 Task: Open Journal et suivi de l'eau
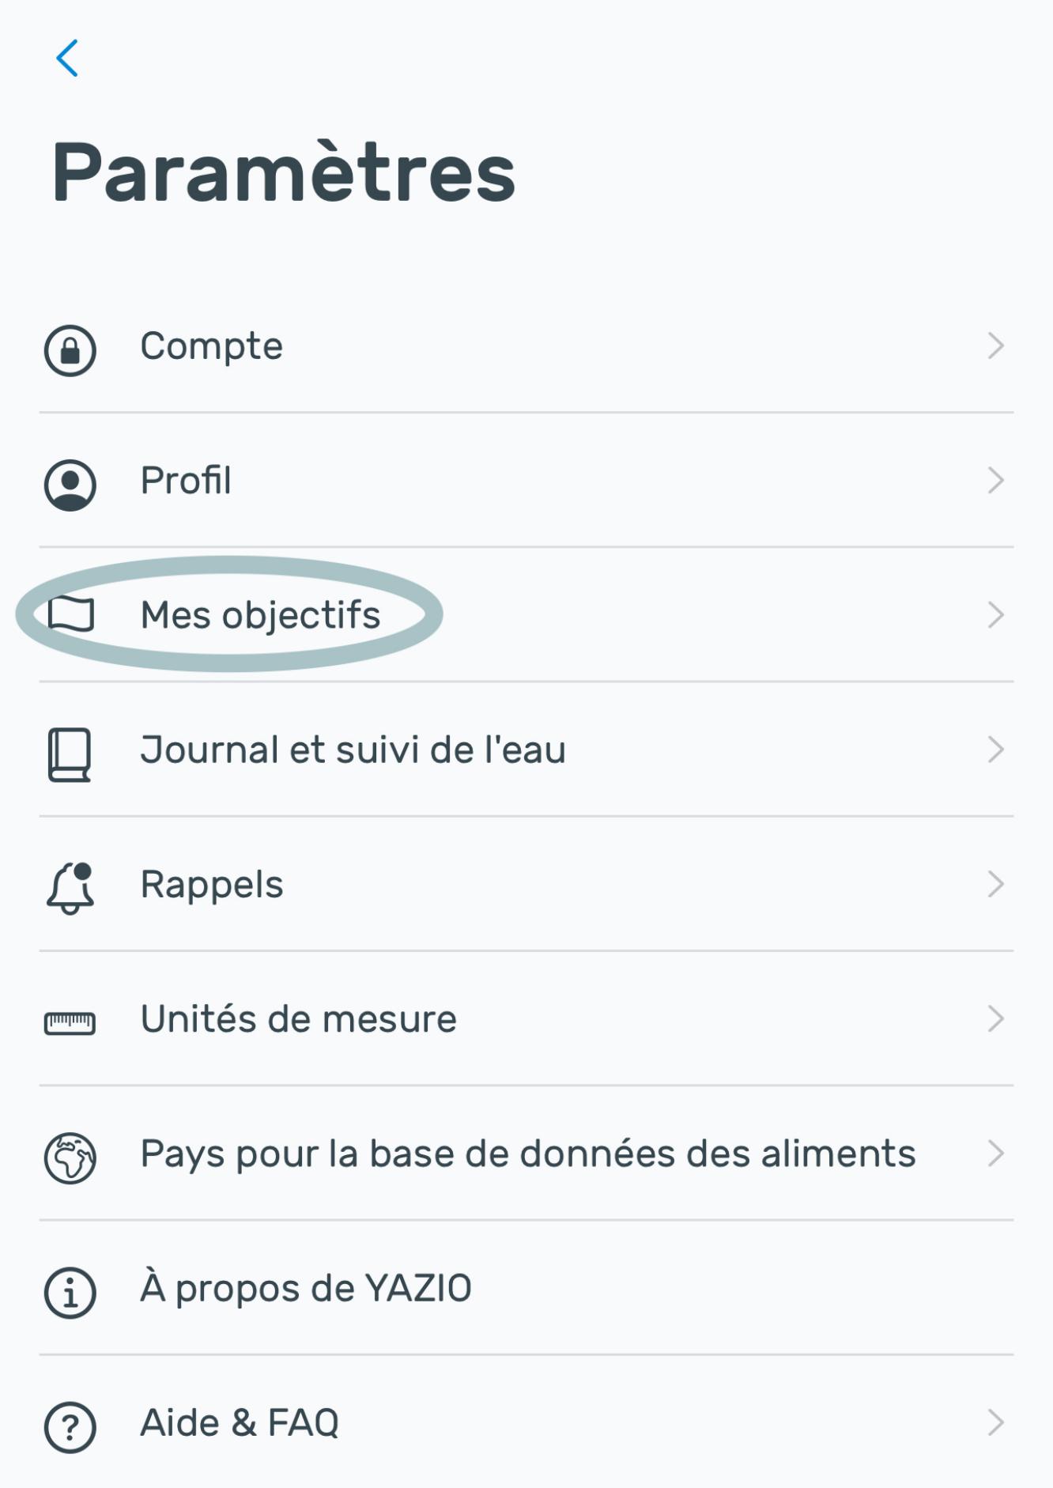(353, 750)
